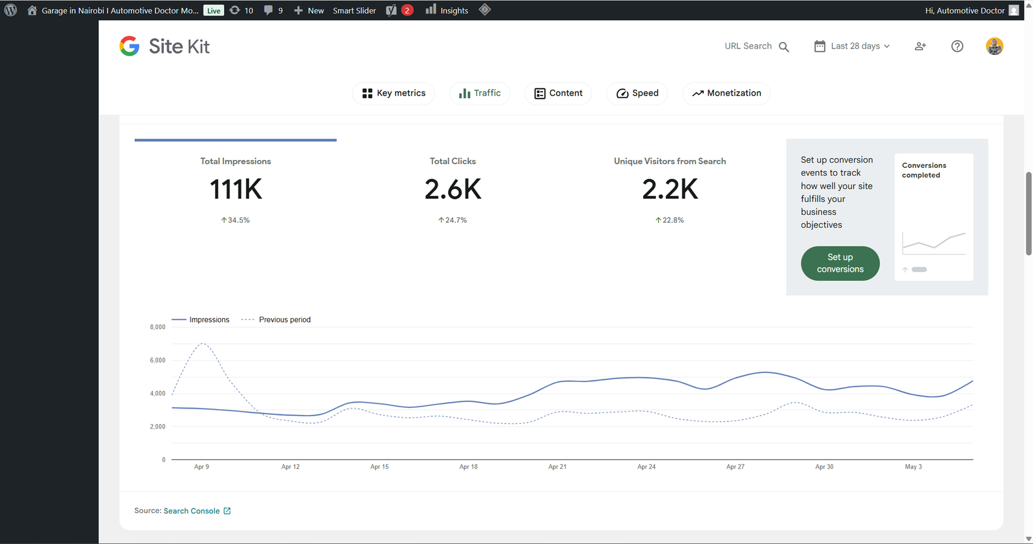Click the Conversions completed preview card

[x=934, y=217]
